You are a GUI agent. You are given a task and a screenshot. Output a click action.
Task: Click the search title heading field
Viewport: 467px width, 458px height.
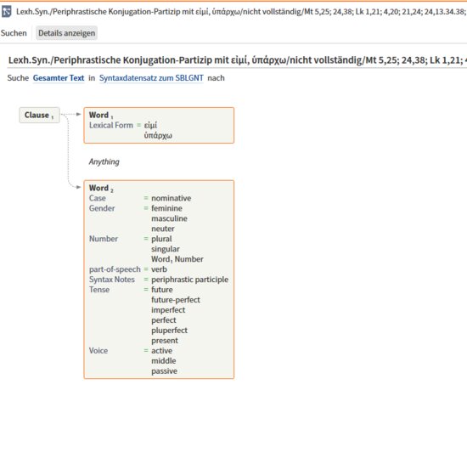[238, 60]
